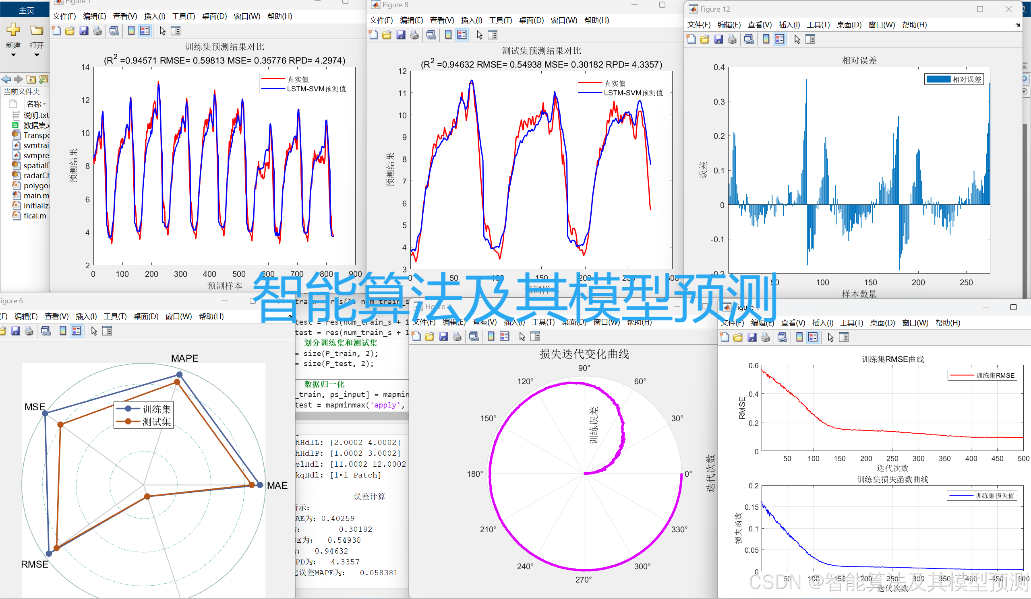The width and height of the screenshot is (1031, 599).
Task: Click the insert colorbar icon in Figure 7
Action: coord(131,31)
